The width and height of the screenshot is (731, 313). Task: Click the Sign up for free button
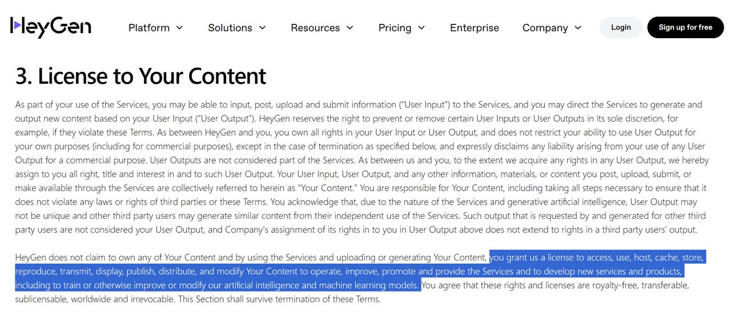(685, 27)
